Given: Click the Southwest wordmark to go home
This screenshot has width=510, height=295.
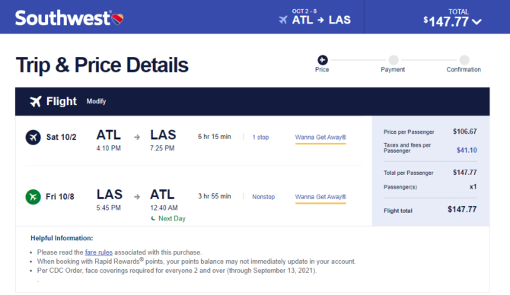Looking at the screenshot, I should pyautogui.click(x=62, y=18).
